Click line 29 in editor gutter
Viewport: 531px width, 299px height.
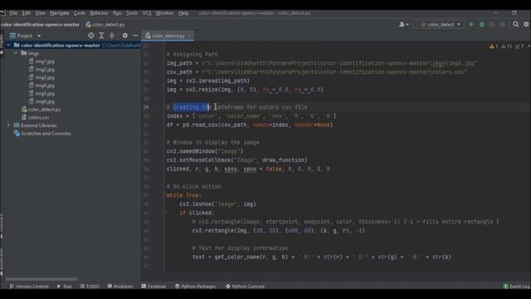pos(146,107)
